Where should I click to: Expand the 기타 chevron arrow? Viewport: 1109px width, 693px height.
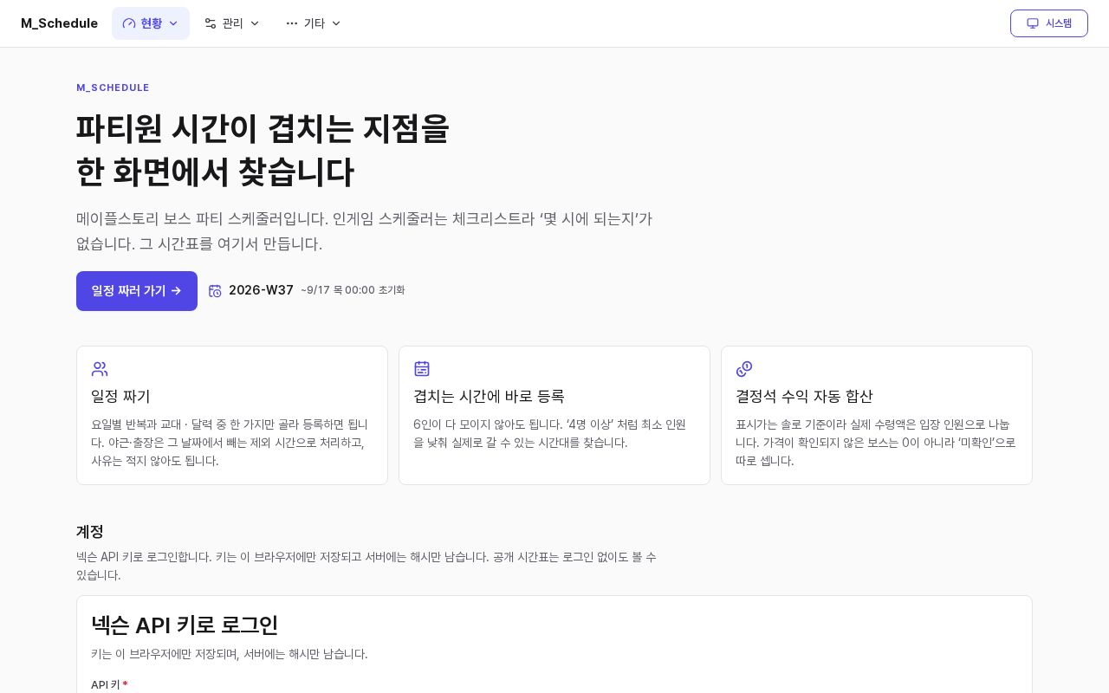click(x=336, y=23)
